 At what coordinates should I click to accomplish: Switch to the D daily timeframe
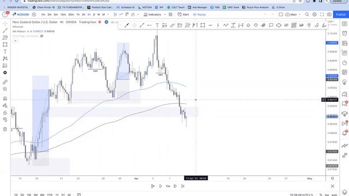[x=94, y=15]
